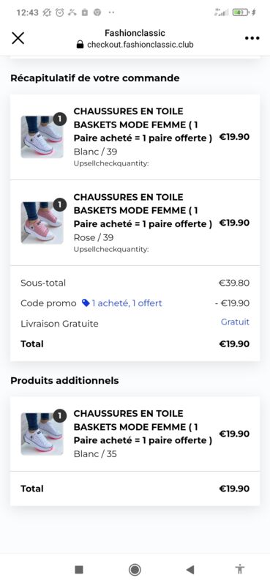The width and height of the screenshot is (270, 586).
Task: Open the three-dot browser options menu
Action: point(252,38)
